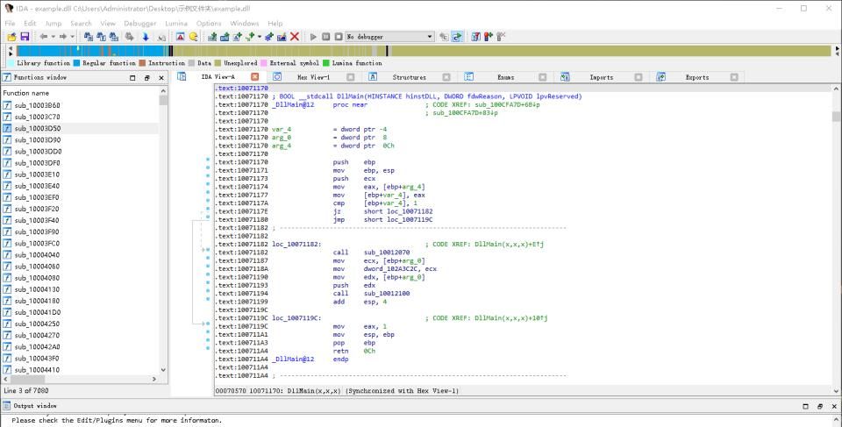Switch to the Hex View-1 tab
Image resolution: width=842 pixels, height=427 pixels.
click(313, 77)
